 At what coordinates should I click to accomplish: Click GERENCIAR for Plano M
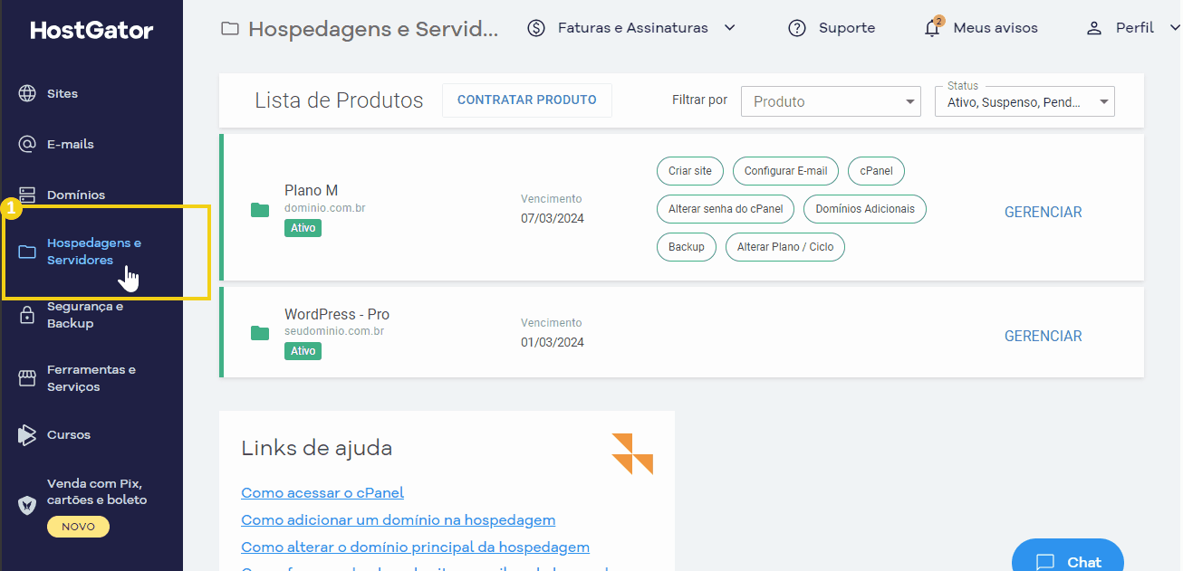pyautogui.click(x=1044, y=212)
